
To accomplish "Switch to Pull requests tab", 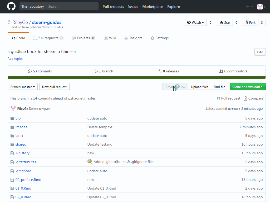I will 48,38.
